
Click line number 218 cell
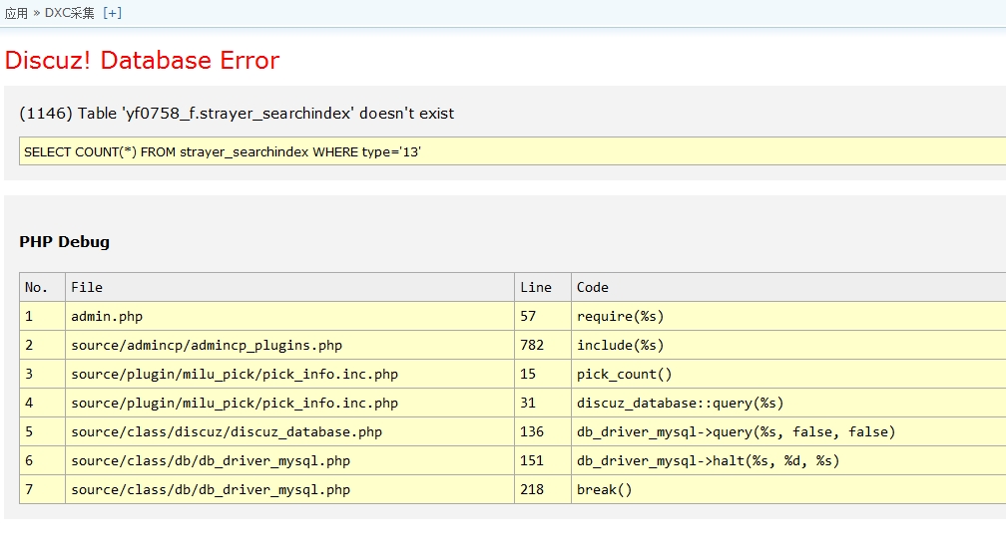(x=532, y=489)
